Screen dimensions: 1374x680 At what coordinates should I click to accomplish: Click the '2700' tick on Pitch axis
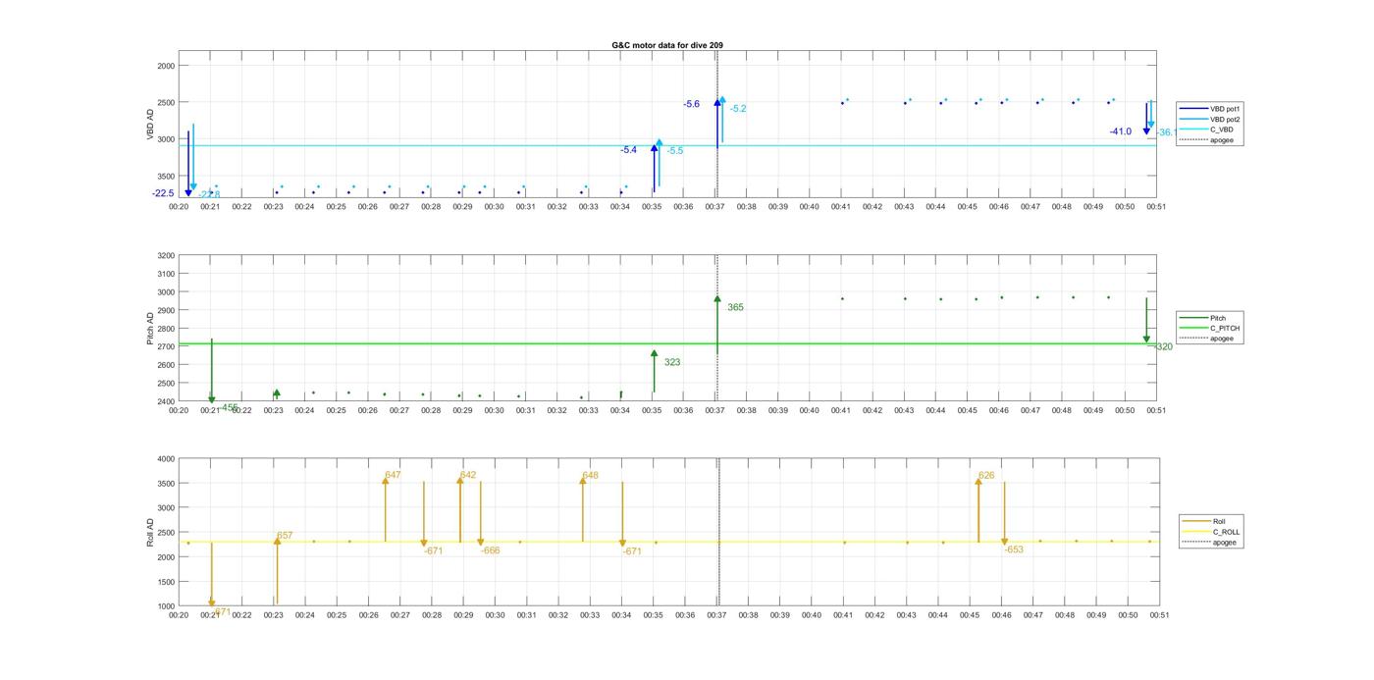[165, 346]
